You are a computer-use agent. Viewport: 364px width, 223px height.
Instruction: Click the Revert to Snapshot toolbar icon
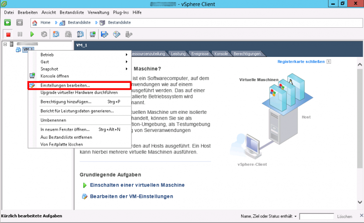(x=68, y=35)
